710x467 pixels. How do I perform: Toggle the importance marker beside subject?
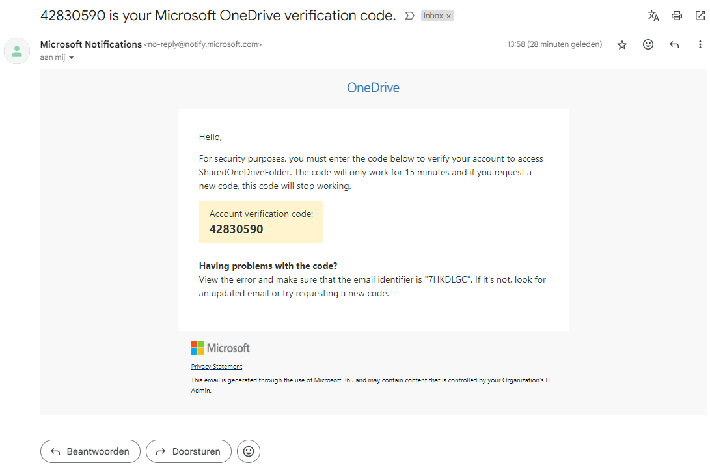point(409,16)
